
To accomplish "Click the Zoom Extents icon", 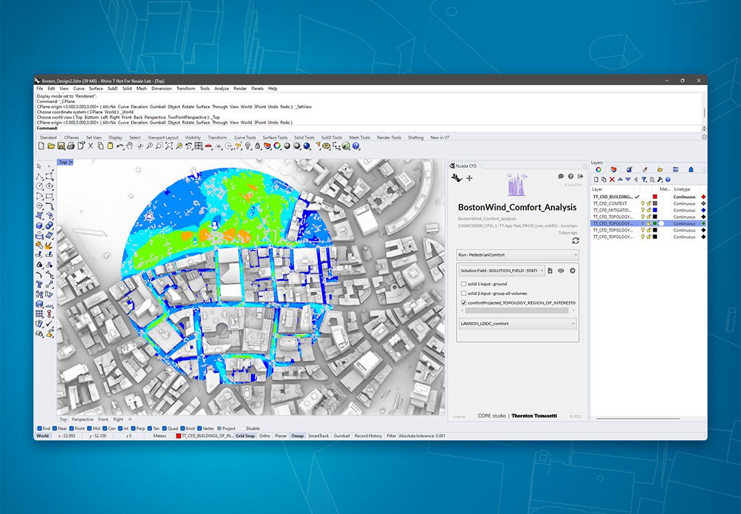I will coord(169,147).
